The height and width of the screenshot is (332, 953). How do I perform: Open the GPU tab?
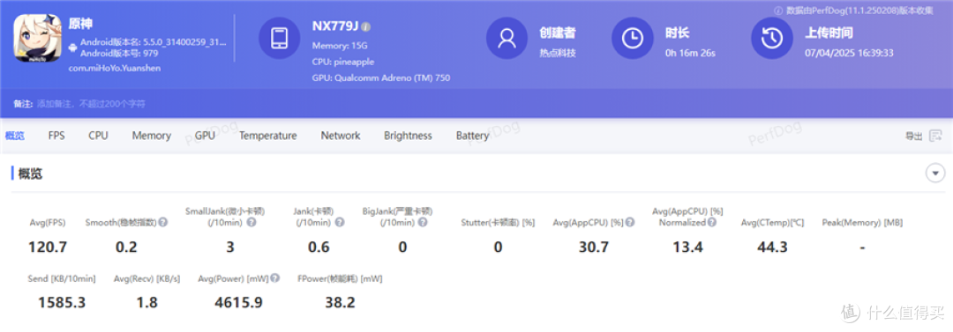[205, 136]
